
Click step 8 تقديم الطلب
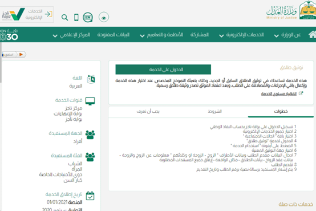tap(283, 165)
